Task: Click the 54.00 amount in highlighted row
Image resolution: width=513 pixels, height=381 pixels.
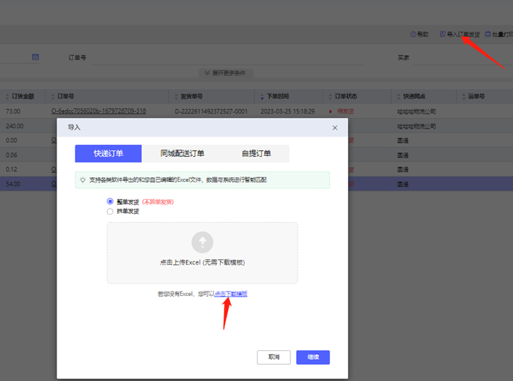Action: click(x=13, y=184)
